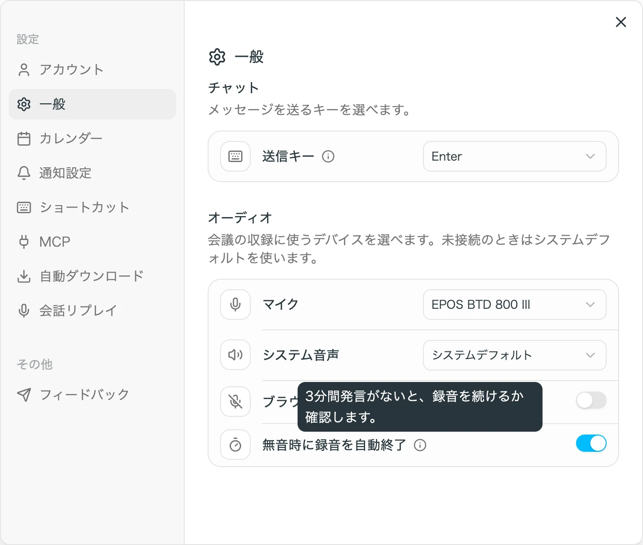
Task: Click the speaker icon in システム音声 row
Action: coord(235,355)
